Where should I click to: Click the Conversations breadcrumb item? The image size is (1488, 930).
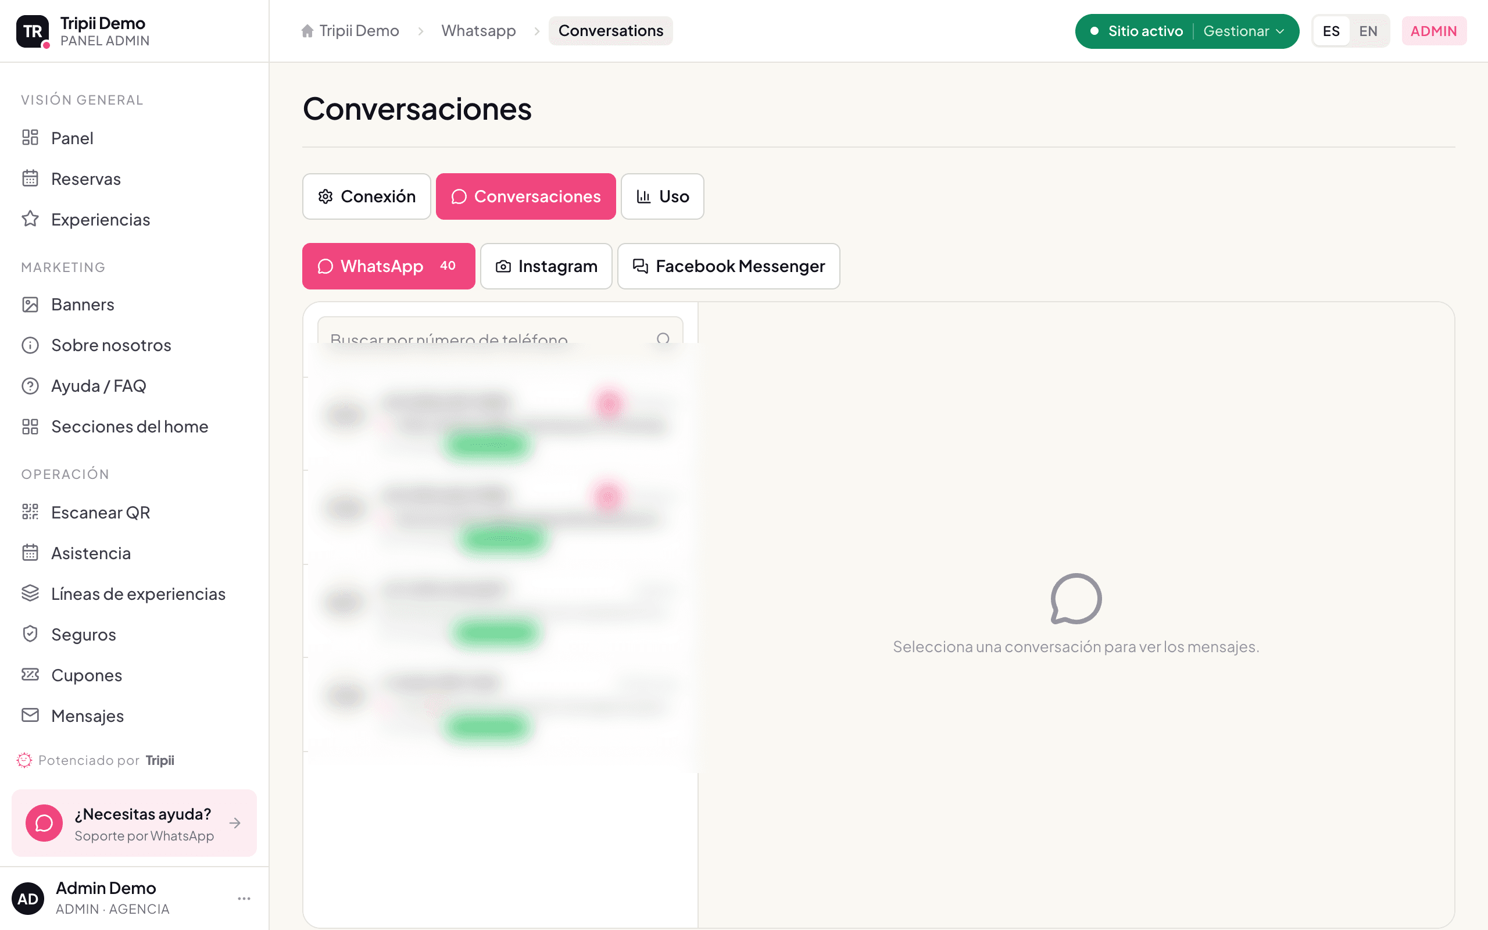[610, 31]
